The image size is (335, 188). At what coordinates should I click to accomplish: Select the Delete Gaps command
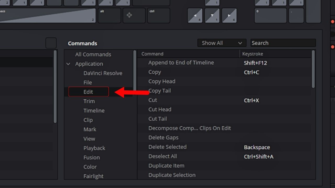[163, 137]
